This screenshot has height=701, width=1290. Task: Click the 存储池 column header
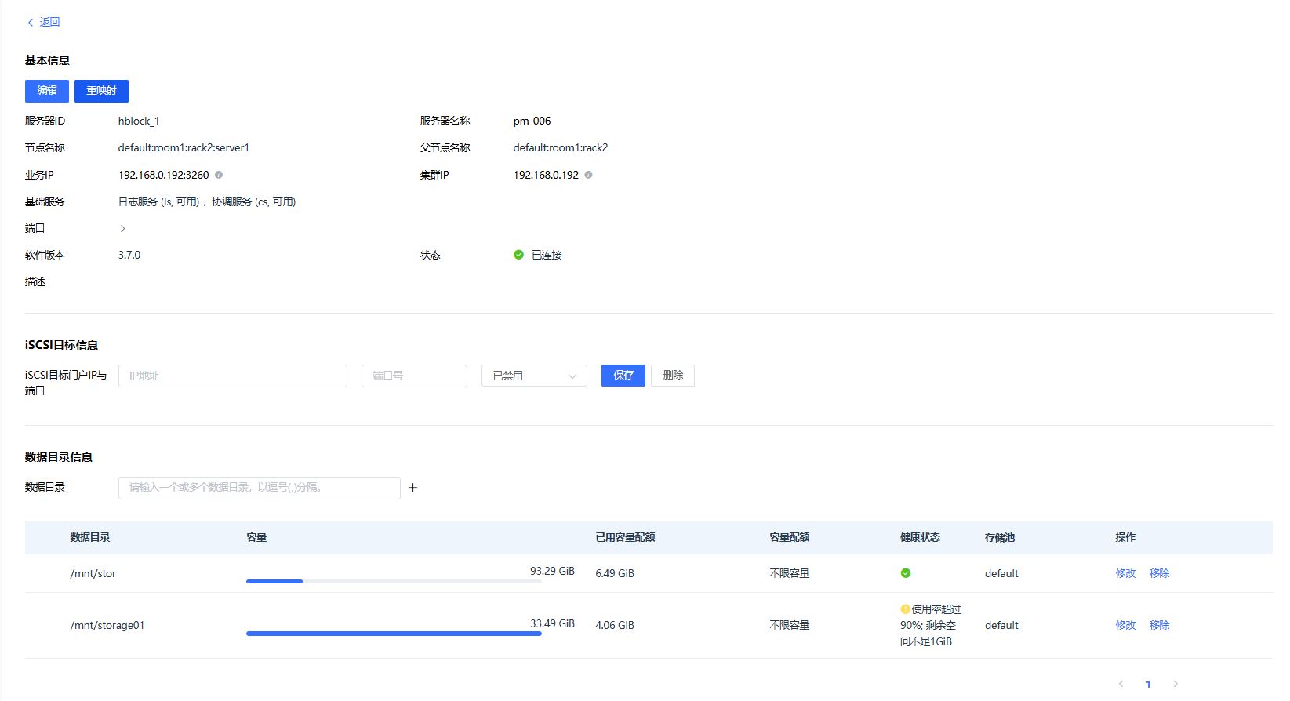tap(1000, 537)
